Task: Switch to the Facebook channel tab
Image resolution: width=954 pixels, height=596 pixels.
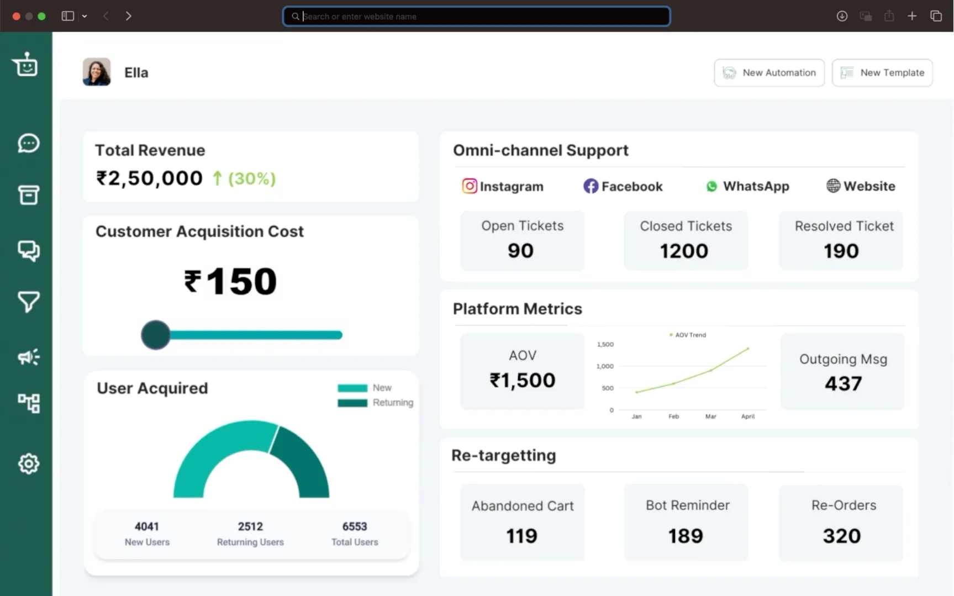Action: coord(623,186)
